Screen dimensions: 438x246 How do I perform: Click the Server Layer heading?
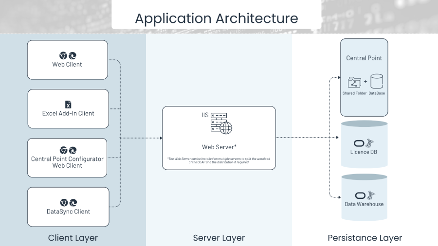[219, 238]
